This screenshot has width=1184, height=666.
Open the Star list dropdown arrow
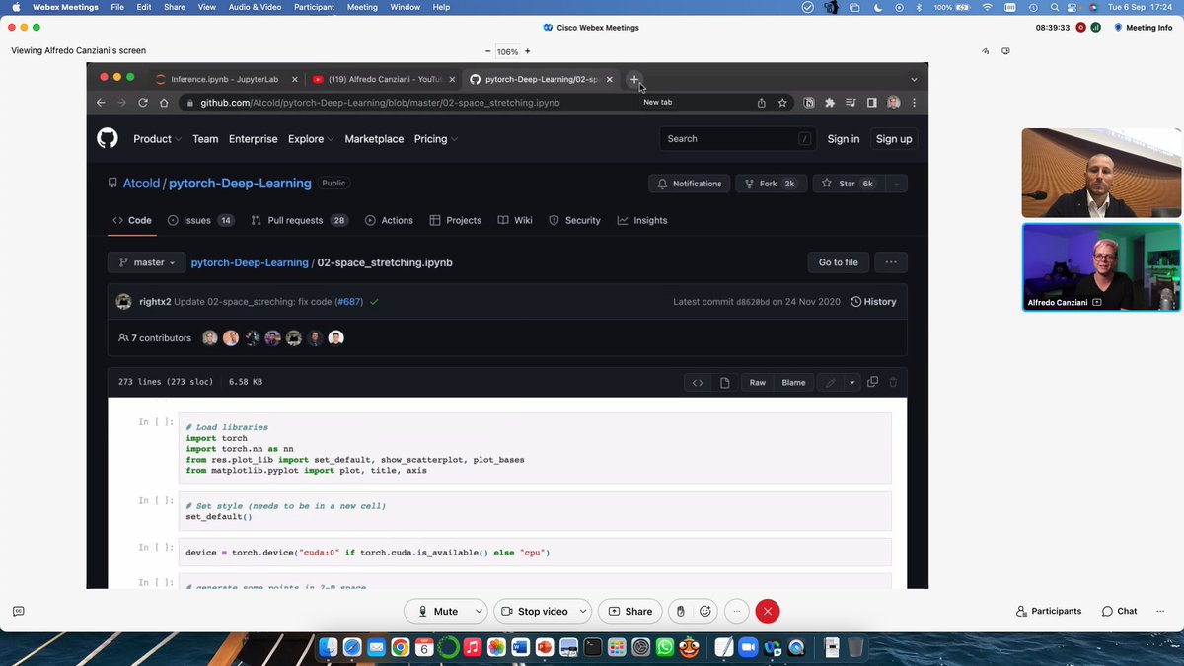pyautogui.click(x=896, y=184)
